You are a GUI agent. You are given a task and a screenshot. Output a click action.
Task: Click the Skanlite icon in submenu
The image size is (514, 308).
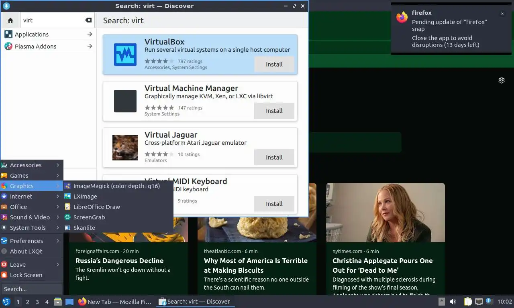(x=67, y=228)
